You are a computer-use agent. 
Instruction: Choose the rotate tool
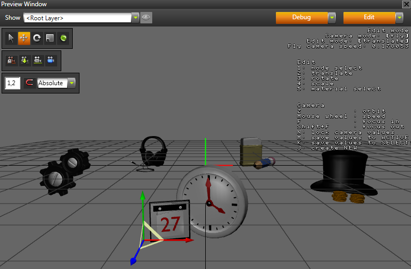point(37,38)
